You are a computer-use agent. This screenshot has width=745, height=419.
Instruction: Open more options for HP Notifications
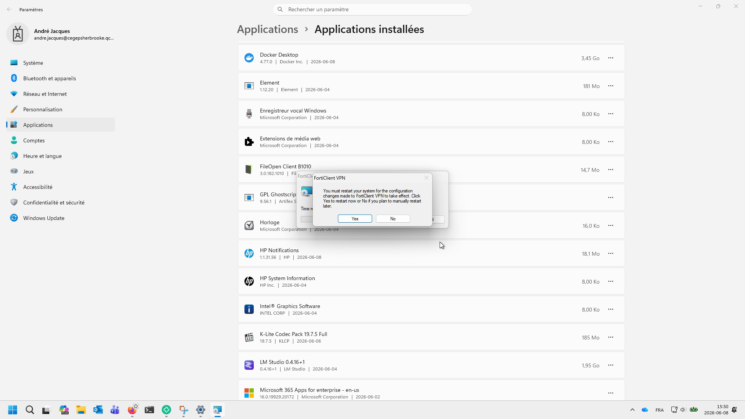(x=611, y=253)
